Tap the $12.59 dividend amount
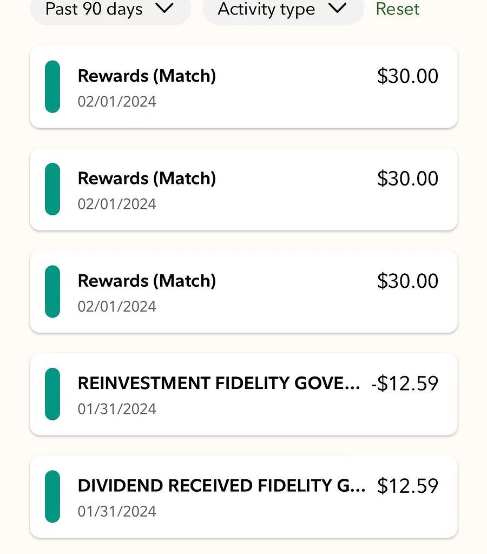This screenshot has height=554, width=487. (407, 486)
